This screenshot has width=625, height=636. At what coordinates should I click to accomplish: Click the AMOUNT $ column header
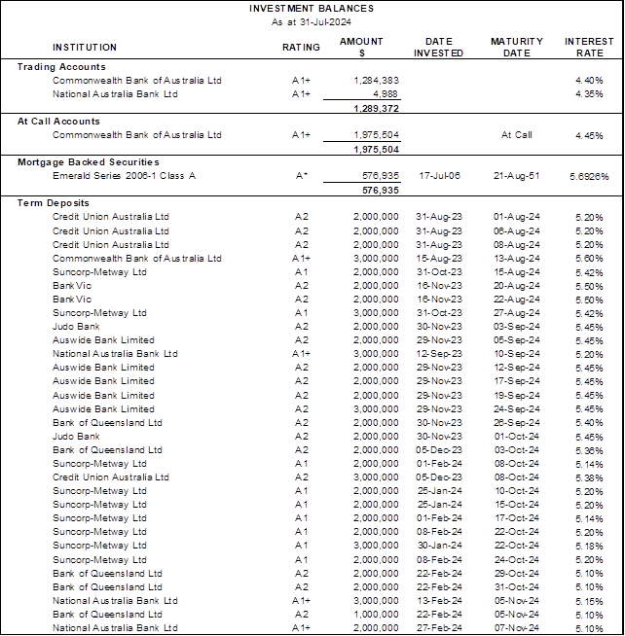click(361, 47)
